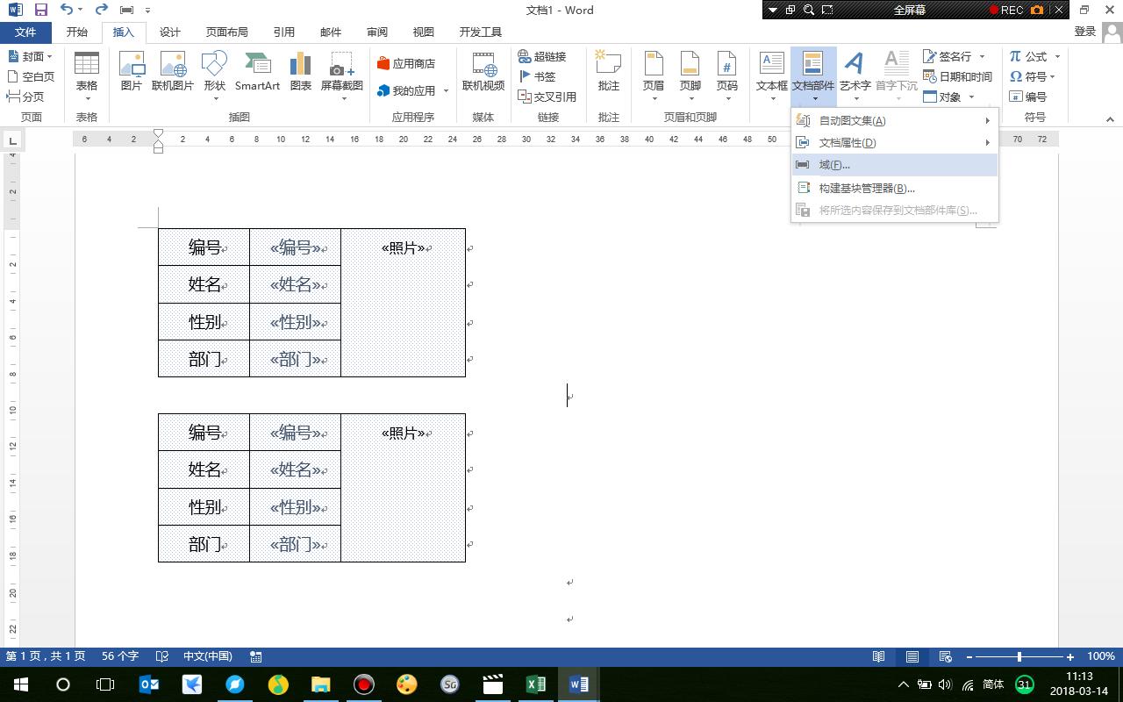The image size is (1123, 702).
Task: Insert an equation (公式)
Action: (1030, 55)
